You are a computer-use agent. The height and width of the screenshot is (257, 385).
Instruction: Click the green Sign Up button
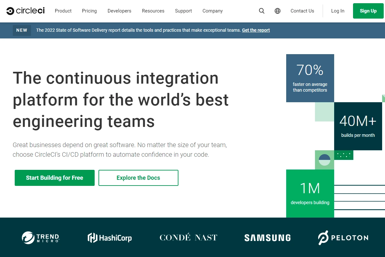368,11
